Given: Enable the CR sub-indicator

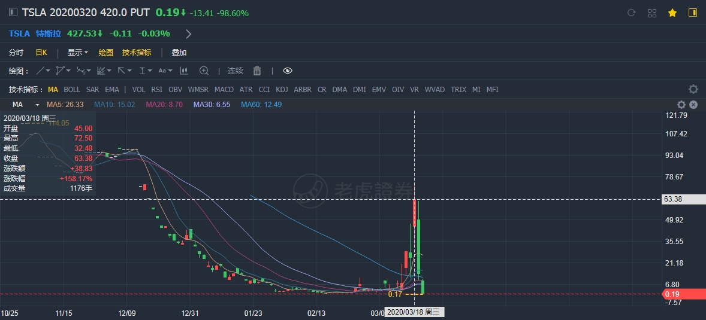Looking at the screenshot, I should (x=322, y=90).
